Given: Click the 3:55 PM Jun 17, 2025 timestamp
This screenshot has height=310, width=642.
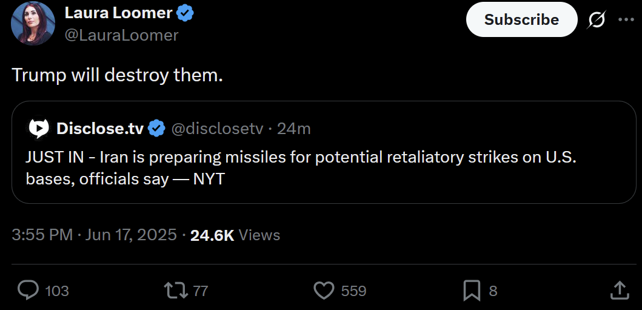Looking at the screenshot, I should [x=94, y=235].
